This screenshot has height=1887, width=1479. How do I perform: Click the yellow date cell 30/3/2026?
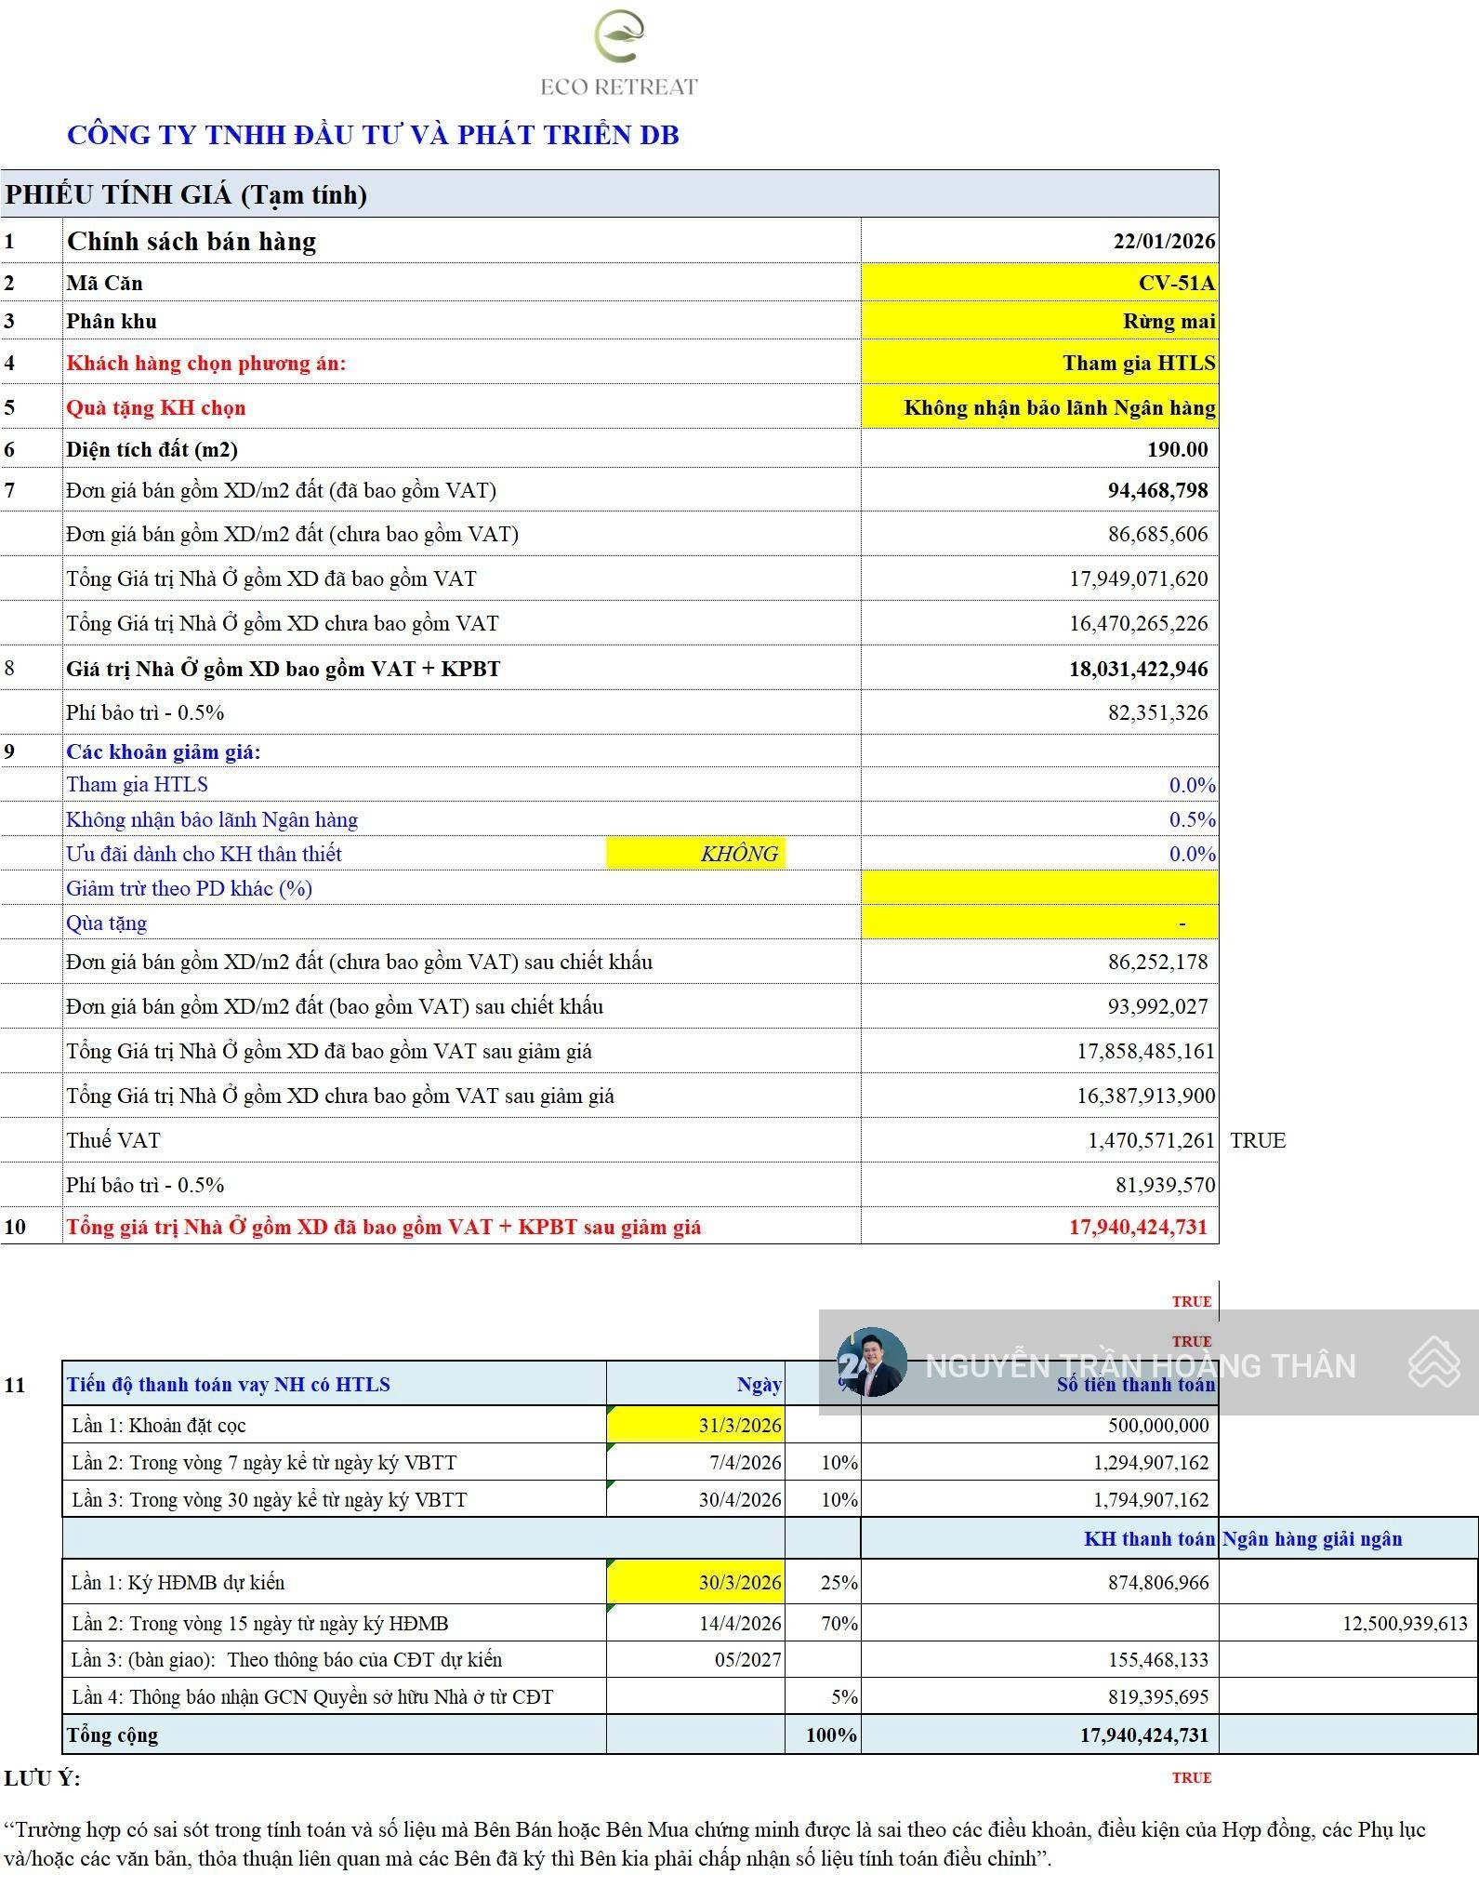pyautogui.click(x=695, y=1582)
